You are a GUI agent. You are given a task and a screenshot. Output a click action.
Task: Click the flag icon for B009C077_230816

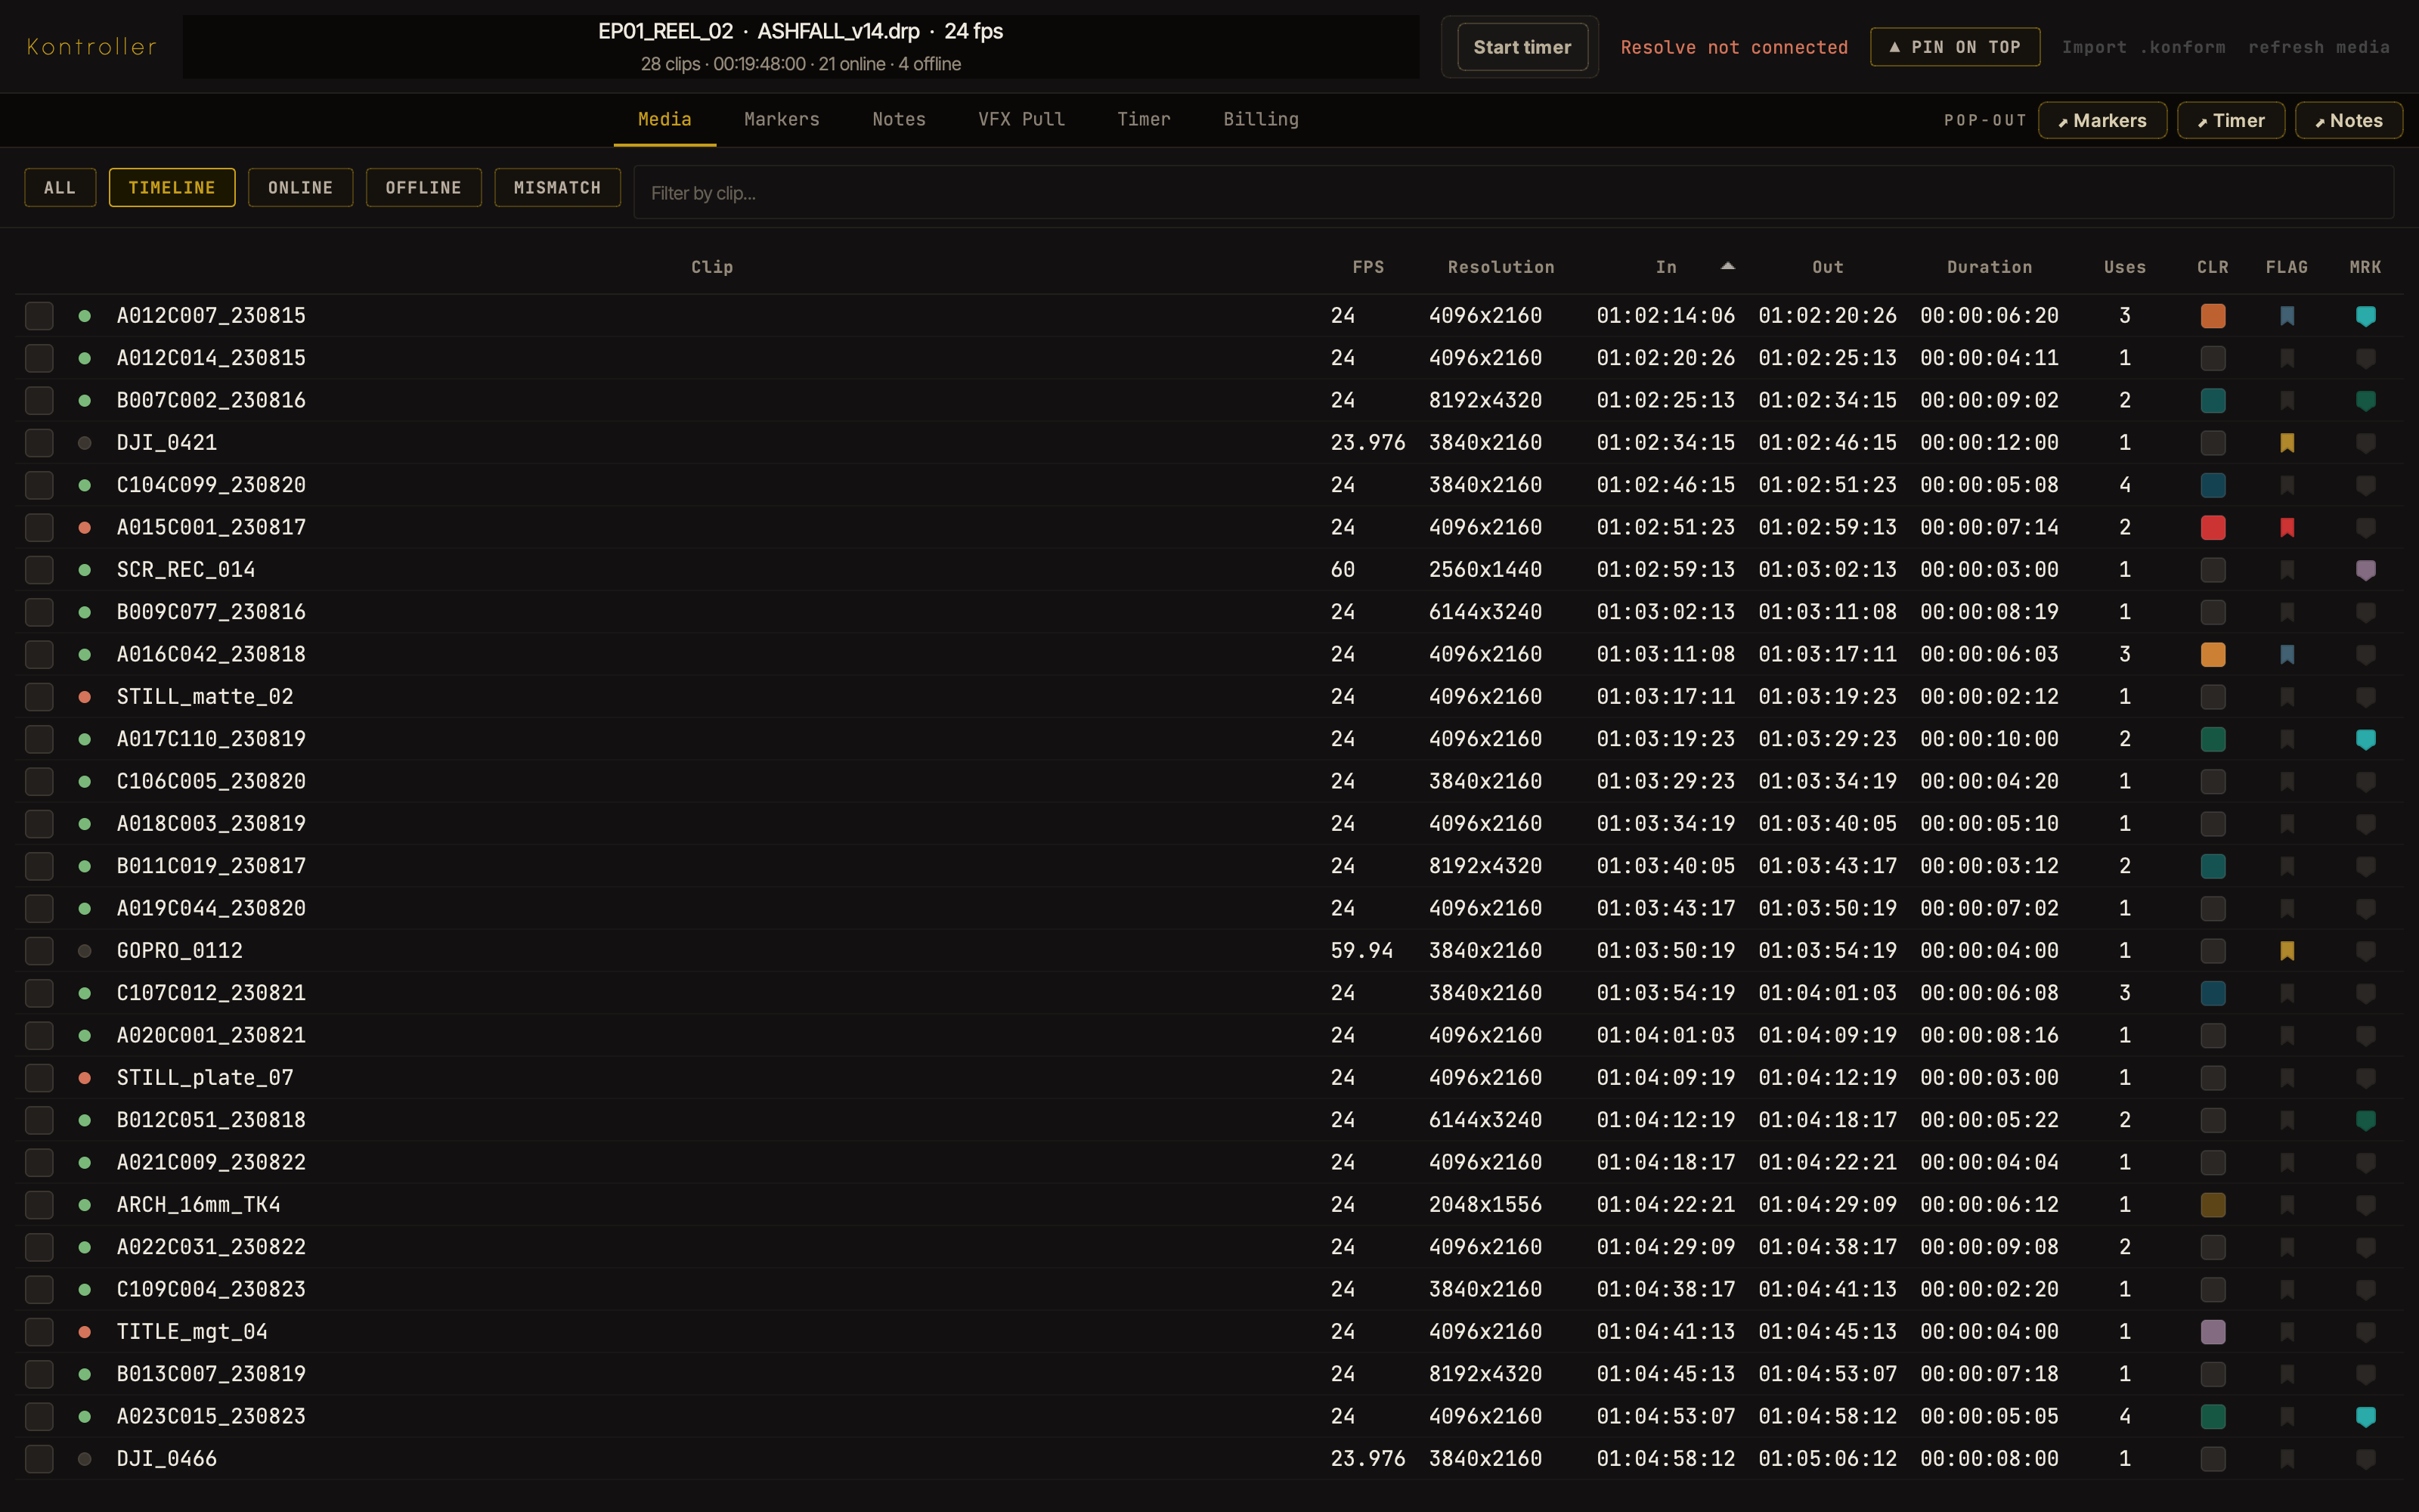(x=2287, y=612)
